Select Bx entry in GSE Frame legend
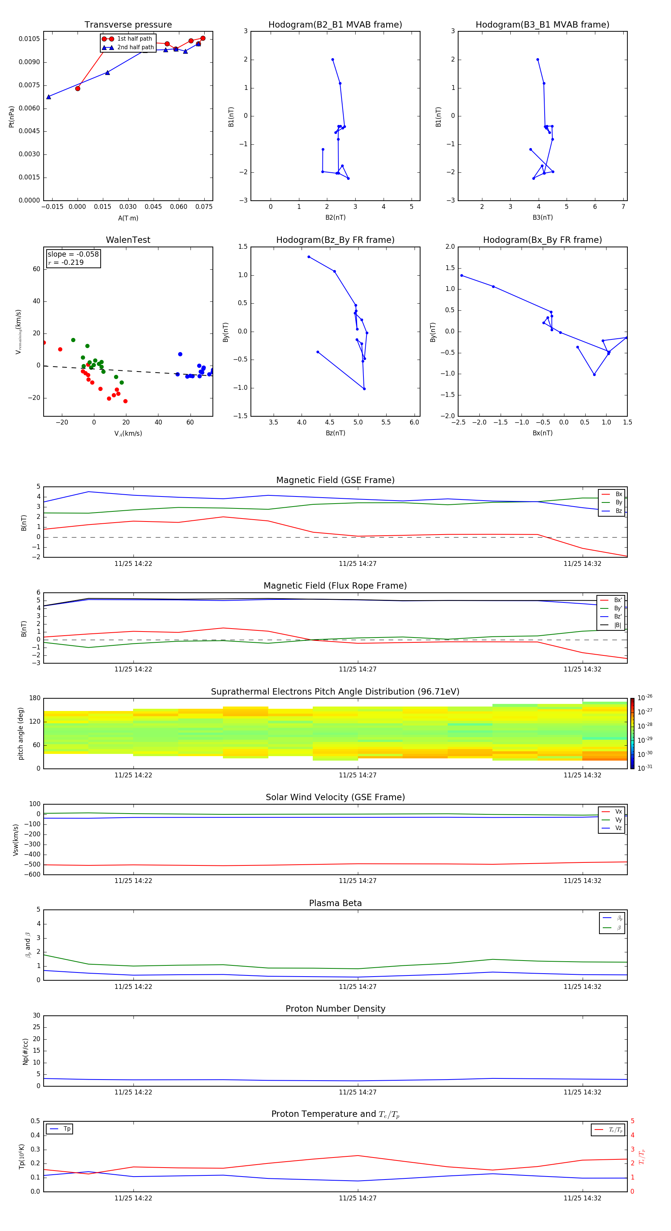The width and height of the screenshot is (671, 1231). click(612, 494)
